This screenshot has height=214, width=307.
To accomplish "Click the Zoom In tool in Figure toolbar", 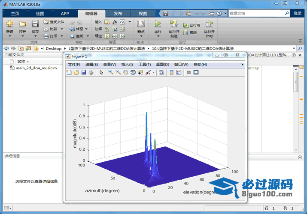I will [x=111, y=72].
